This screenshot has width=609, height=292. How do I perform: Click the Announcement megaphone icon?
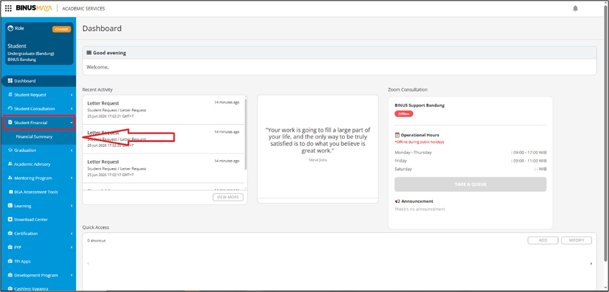(x=397, y=201)
